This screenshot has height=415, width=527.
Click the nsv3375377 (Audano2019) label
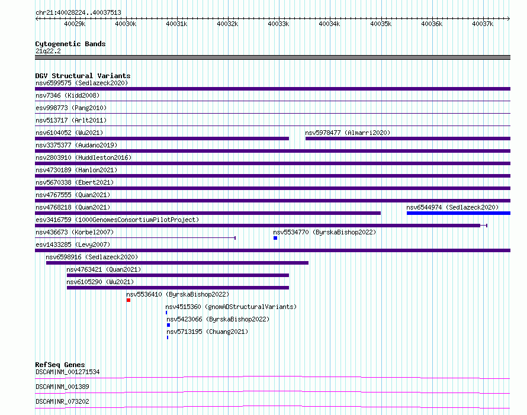76,145
